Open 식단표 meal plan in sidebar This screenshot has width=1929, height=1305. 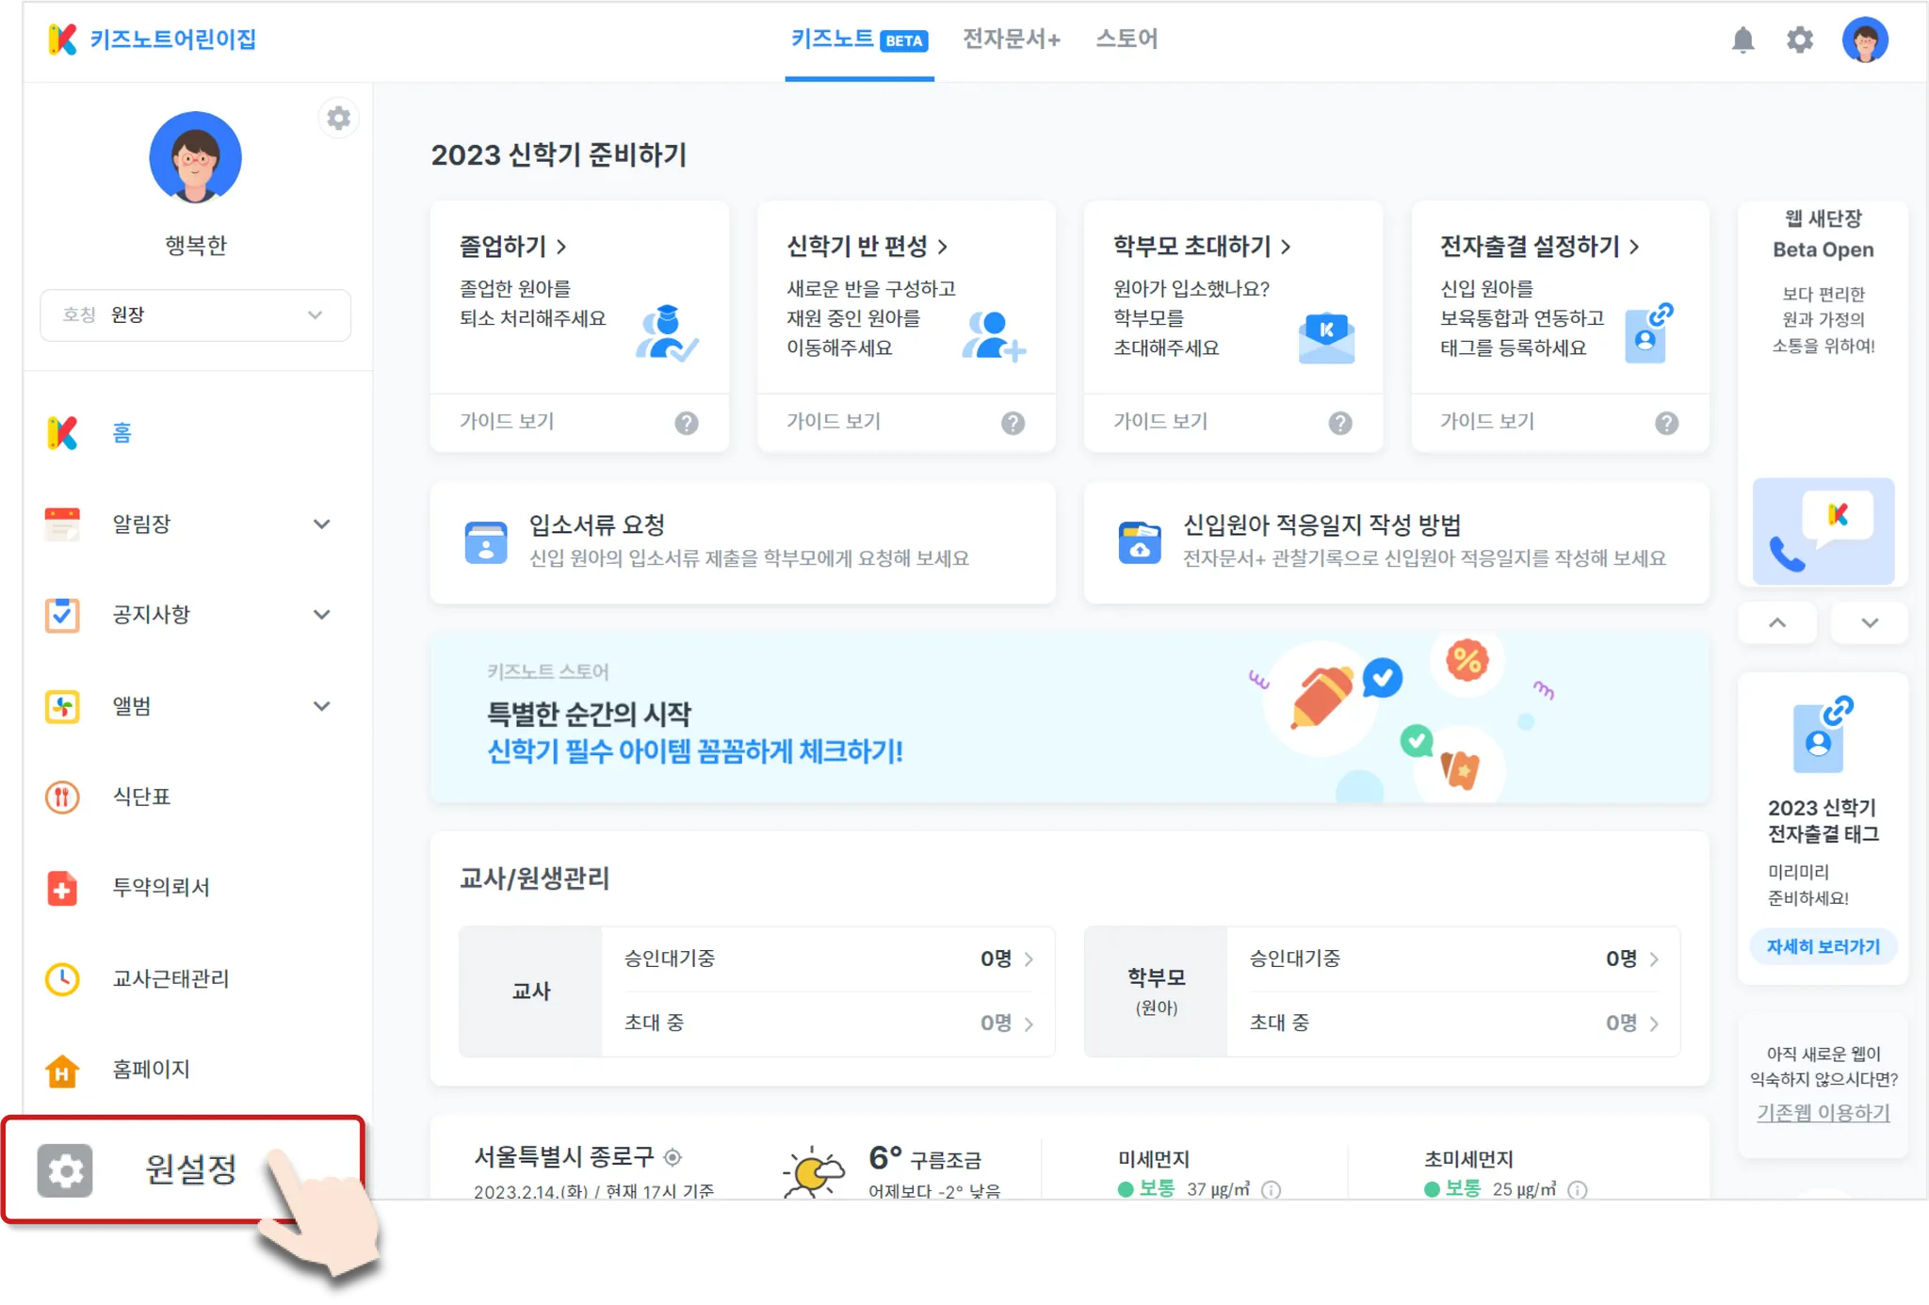[x=141, y=797]
